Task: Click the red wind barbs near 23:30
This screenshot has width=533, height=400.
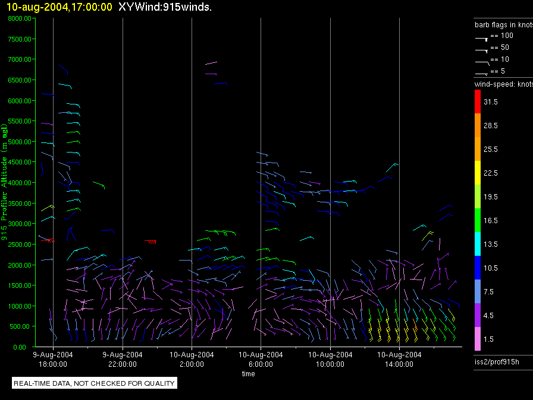Action: [x=151, y=242]
